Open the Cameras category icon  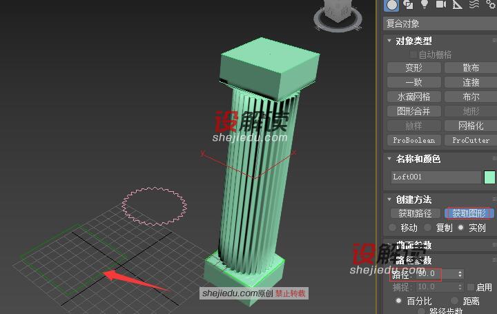click(x=441, y=5)
